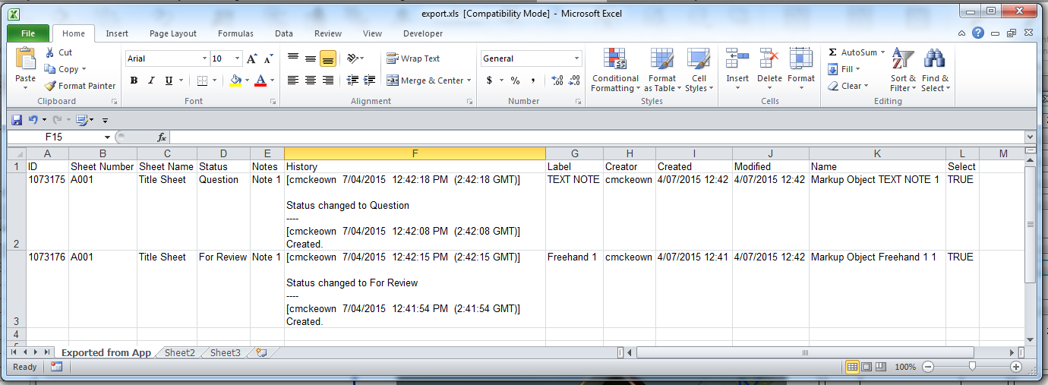Open Sort & Filter menu
1048x385 pixels.
coord(903,71)
